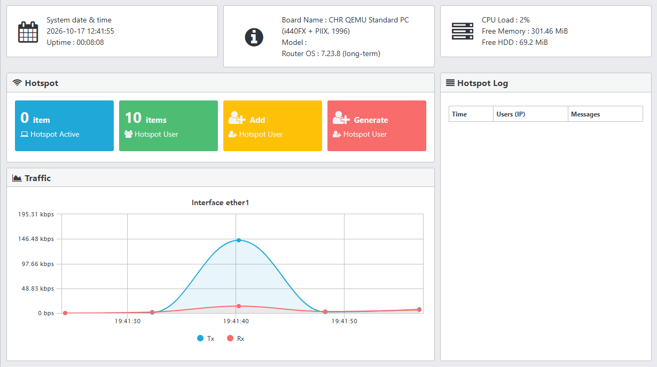Click the Users (IP) column header
The image size is (657, 367).
(x=530, y=114)
